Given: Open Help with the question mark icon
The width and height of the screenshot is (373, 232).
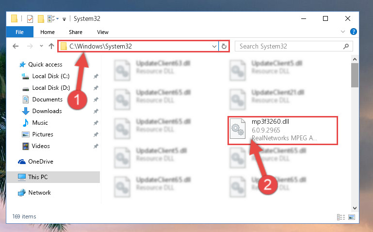Looking at the screenshot, I should tap(354, 32).
